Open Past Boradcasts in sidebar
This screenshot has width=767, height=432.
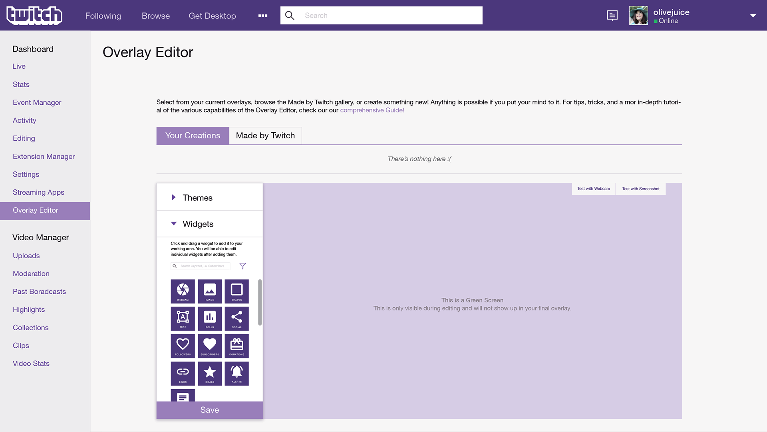[x=39, y=292]
